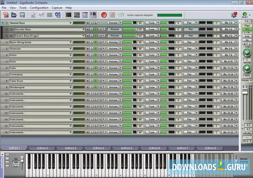The width and height of the screenshot is (253, 178).
Task: Toggle Q on the Glockenspiel channel
Action: click(x=95, y=87)
